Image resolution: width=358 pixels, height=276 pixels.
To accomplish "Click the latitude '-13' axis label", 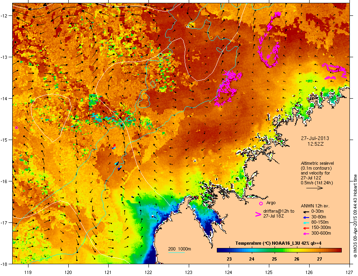I will (4, 57).
